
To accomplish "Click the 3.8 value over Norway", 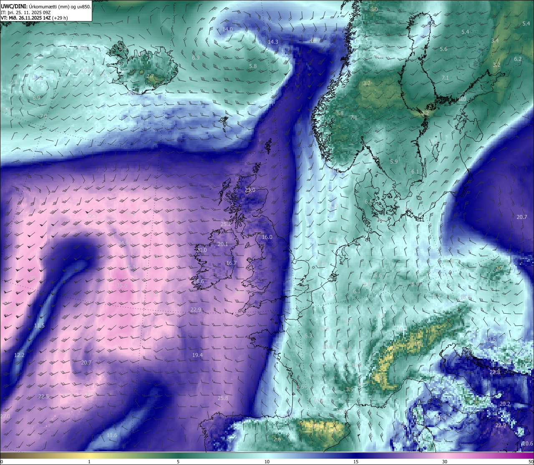I will click(340, 113).
